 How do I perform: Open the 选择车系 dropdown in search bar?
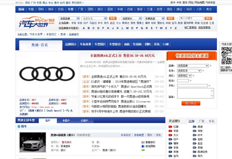pos(94,18)
